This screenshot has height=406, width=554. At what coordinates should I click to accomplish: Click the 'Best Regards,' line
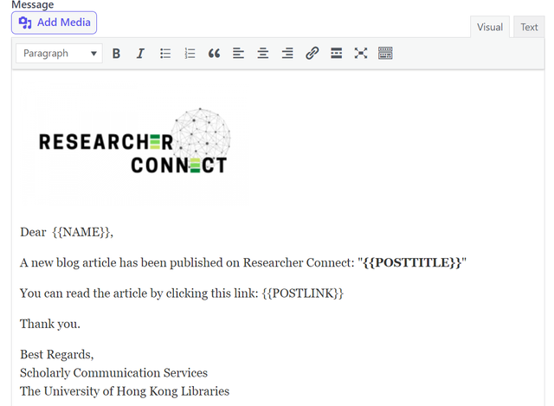[x=57, y=354]
